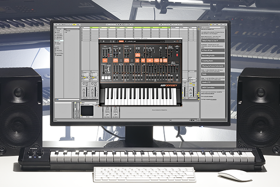The width and height of the screenshot is (280, 187).
Task: Expand the VST plug-in folder
Action: [x=66, y=32]
